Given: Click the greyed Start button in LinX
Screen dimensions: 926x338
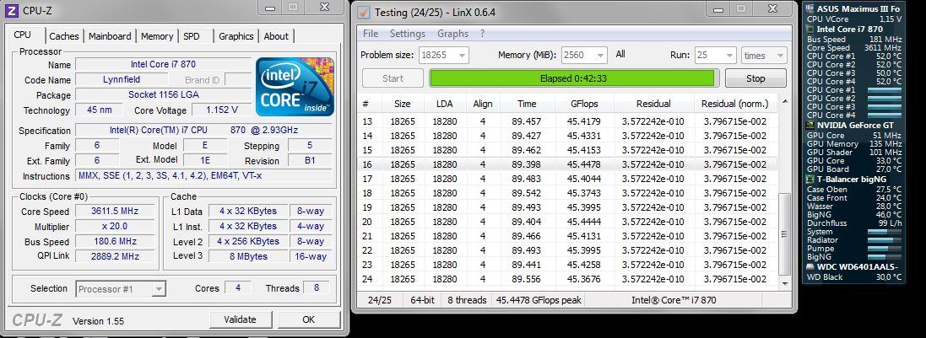Looking at the screenshot, I should coord(393,78).
